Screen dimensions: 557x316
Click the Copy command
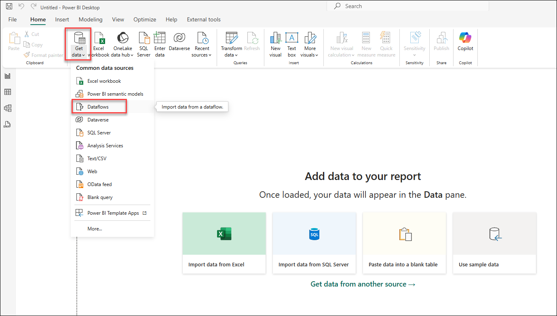coord(33,45)
